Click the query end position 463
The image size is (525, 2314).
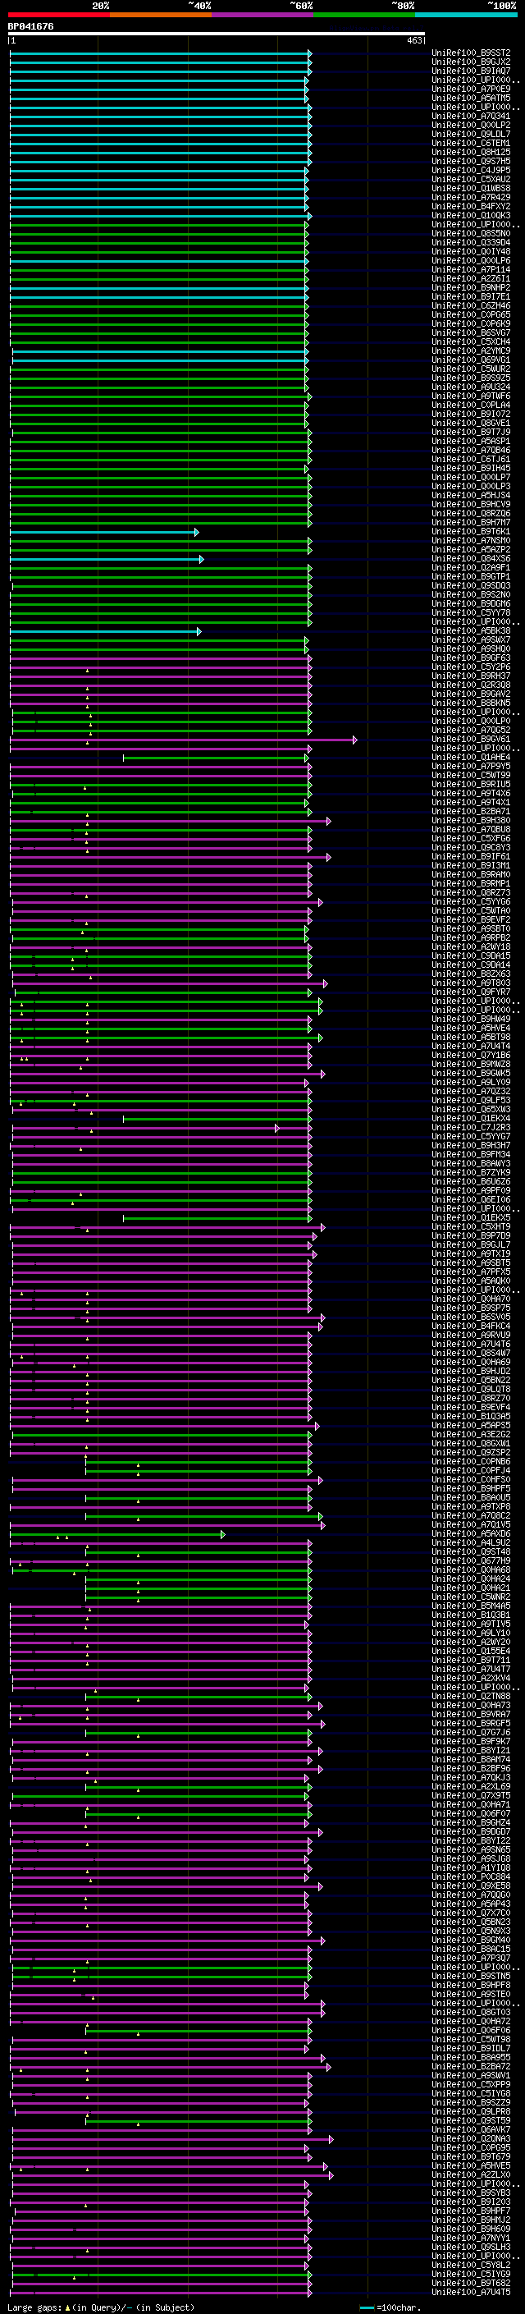tap(413, 40)
